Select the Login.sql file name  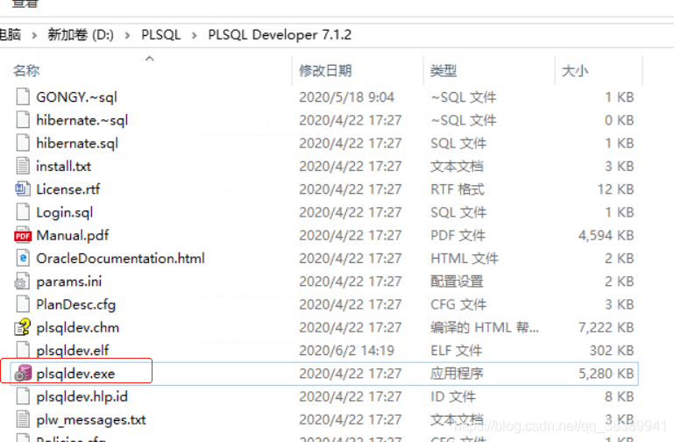pos(65,212)
